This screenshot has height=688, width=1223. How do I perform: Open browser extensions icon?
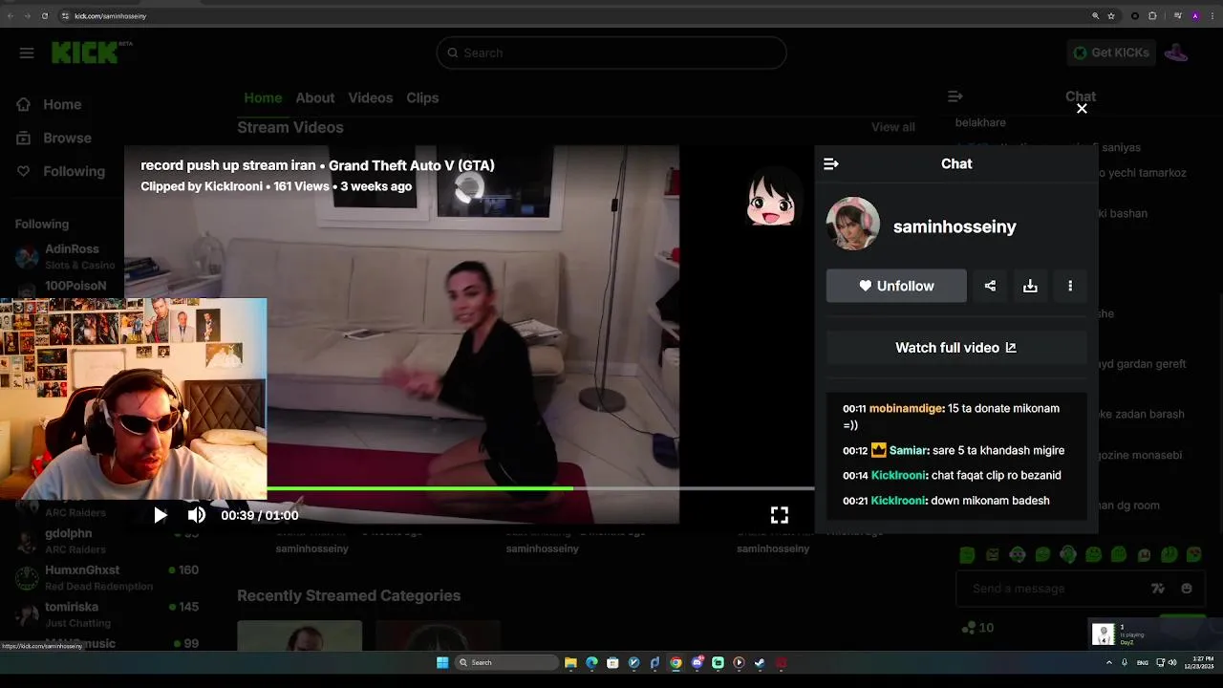point(1152,15)
